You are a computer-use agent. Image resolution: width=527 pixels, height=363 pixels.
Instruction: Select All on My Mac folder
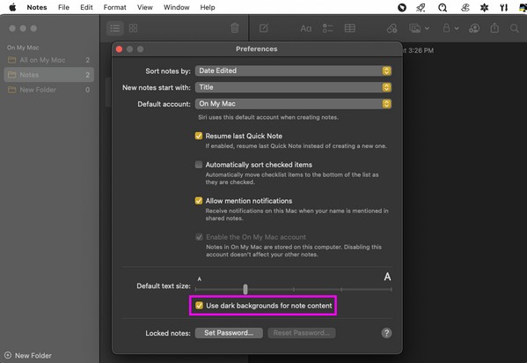[x=48, y=60]
